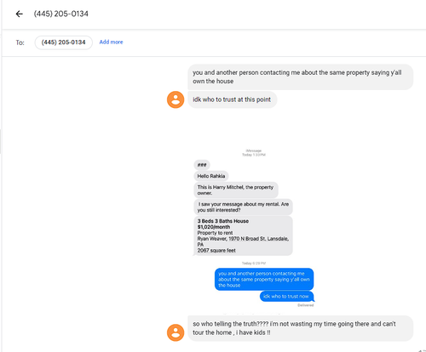Click the 'Delivered' status text under blue bubbles
This screenshot has width=426, height=352.
[x=306, y=305]
